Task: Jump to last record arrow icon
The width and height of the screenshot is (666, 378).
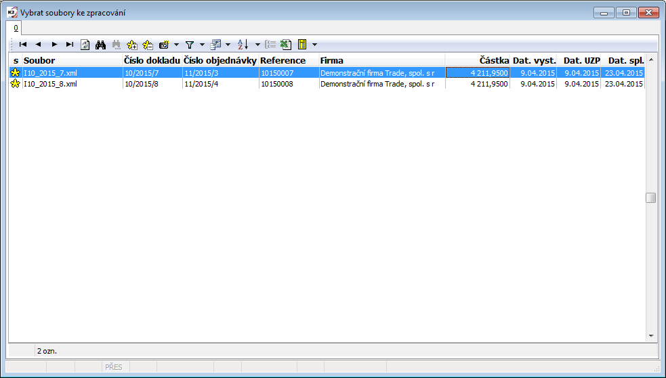Action: [x=70, y=45]
